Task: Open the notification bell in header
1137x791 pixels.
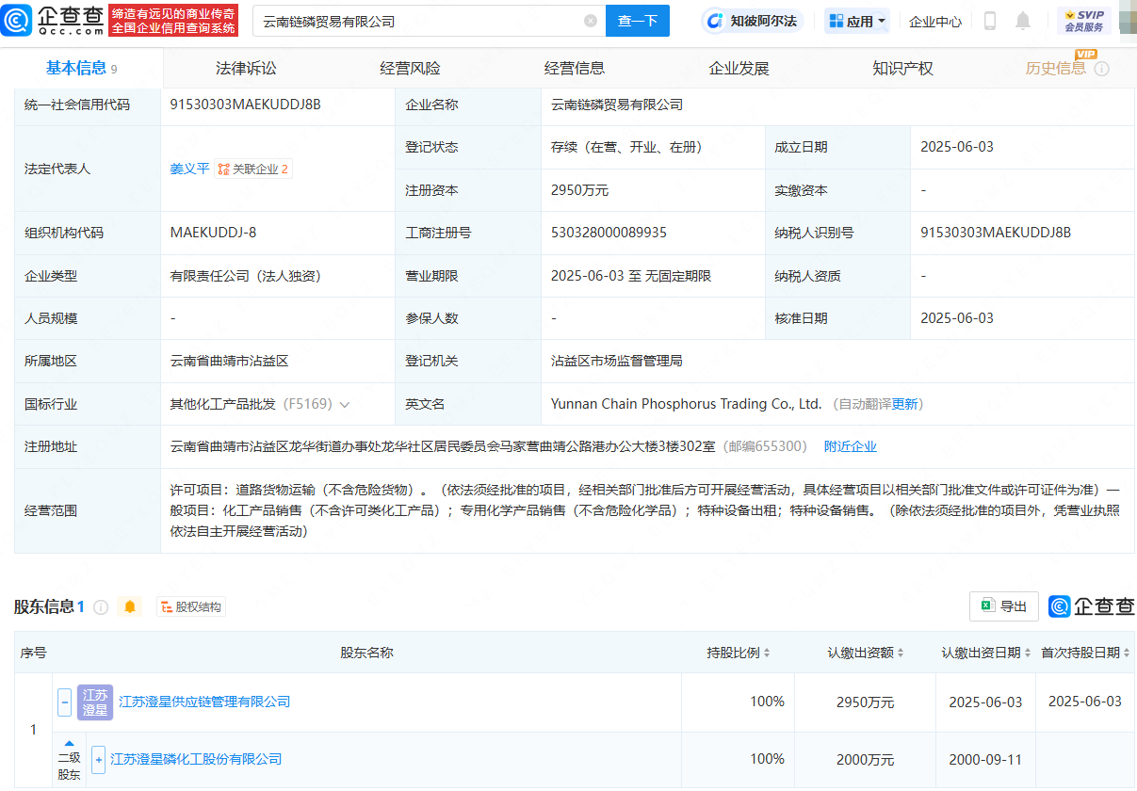Action: pos(1023,21)
